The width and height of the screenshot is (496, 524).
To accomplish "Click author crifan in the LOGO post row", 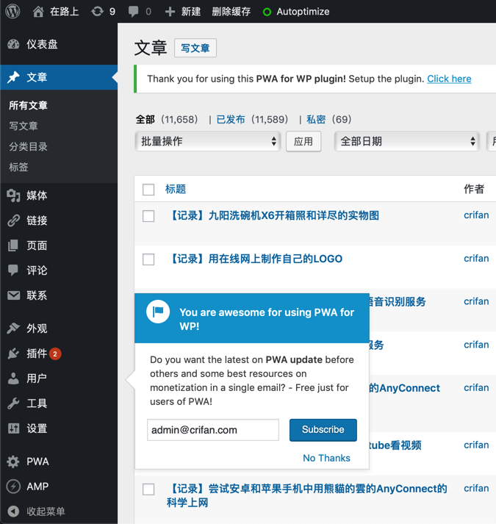I will pyautogui.click(x=476, y=259).
